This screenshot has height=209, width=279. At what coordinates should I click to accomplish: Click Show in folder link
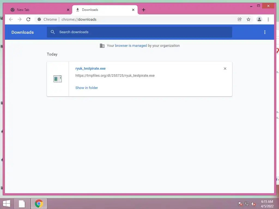click(87, 88)
